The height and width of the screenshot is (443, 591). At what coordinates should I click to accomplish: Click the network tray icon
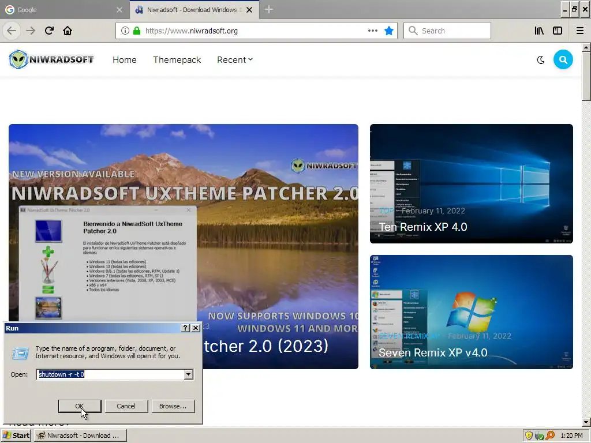(x=540, y=436)
